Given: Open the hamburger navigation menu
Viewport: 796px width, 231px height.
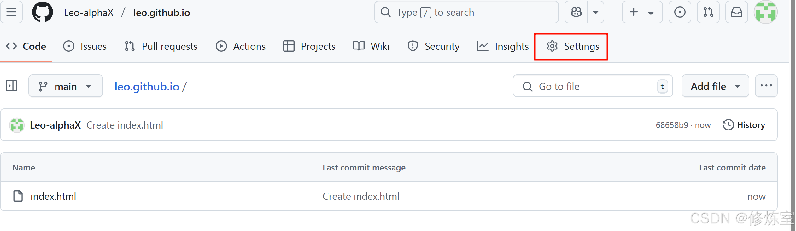Looking at the screenshot, I should [x=11, y=12].
